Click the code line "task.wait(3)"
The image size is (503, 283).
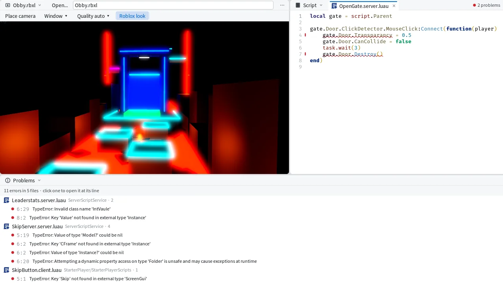tap(341, 48)
